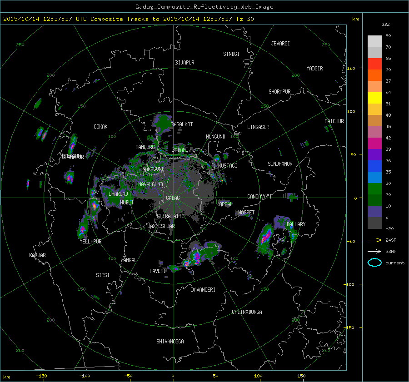Click the SHIVAMOGGA city label
The width and height of the screenshot is (409, 382).
pyautogui.click(x=170, y=341)
